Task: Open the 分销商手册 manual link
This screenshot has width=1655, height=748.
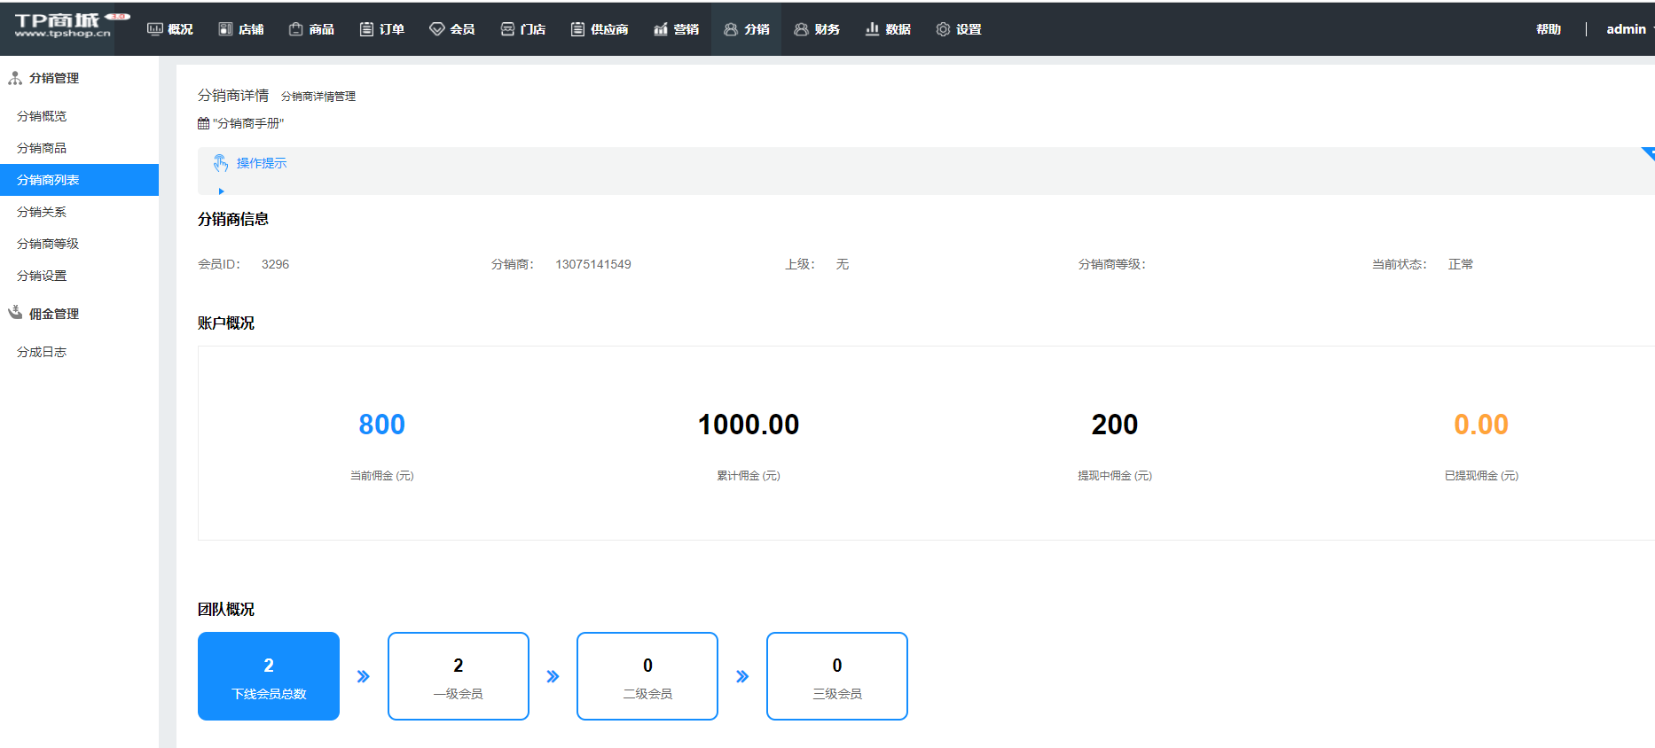Action: 247,123
